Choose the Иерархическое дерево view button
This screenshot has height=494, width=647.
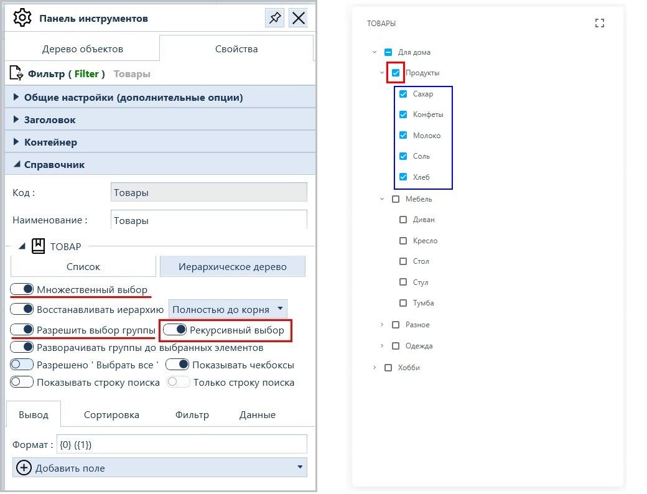232,267
